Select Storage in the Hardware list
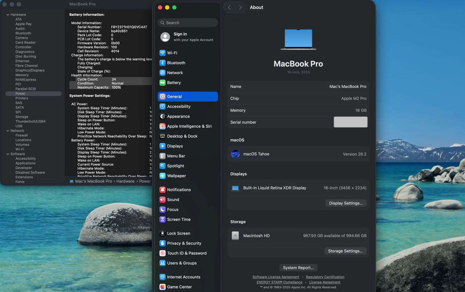This screenshot has height=292, width=465. click(22, 117)
